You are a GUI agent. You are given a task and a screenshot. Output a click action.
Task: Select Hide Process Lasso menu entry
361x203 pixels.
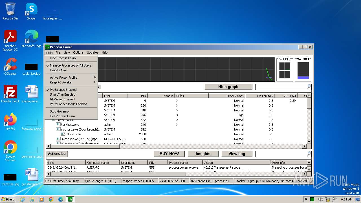[71, 58]
